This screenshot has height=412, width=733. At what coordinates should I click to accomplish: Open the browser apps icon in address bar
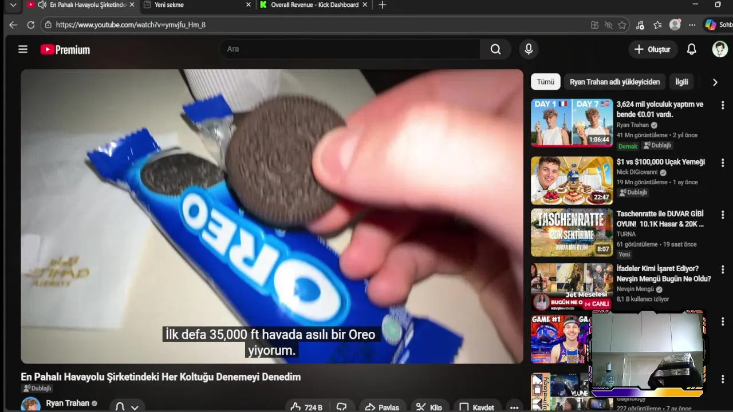click(594, 25)
